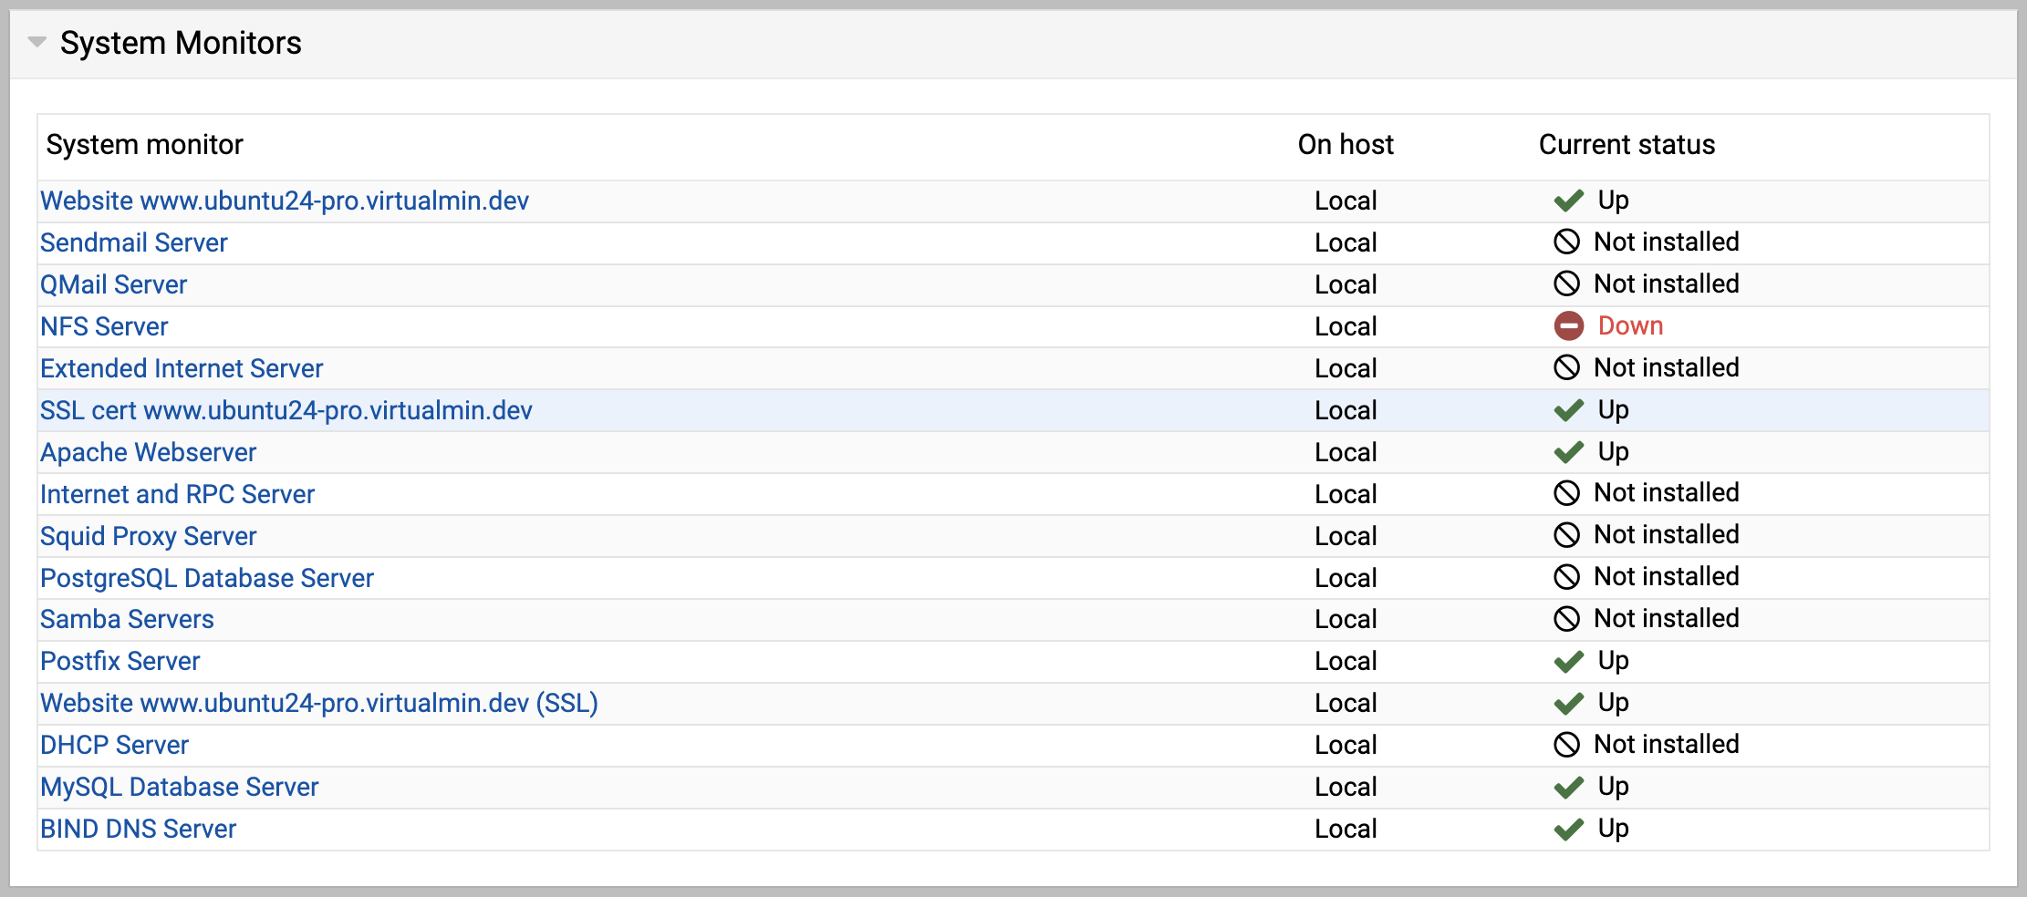Viewport: 2027px width, 897px height.
Task: Click the red Down icon for NFS Server
Action: click(1569, 325)
